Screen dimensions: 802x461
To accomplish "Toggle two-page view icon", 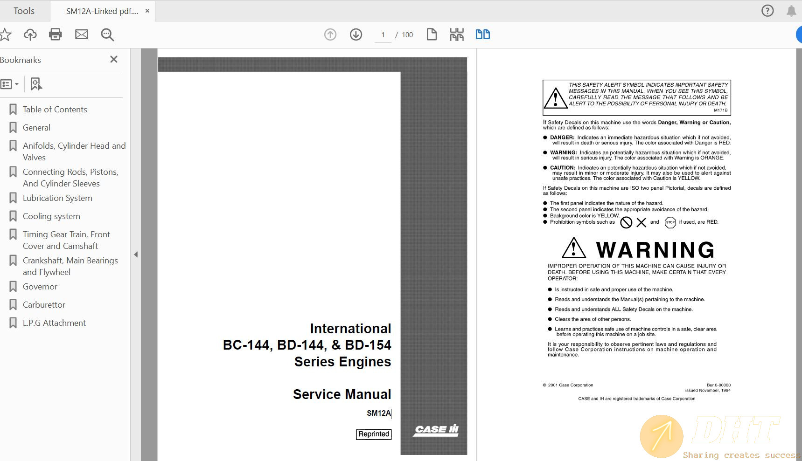I will (483, 34).
